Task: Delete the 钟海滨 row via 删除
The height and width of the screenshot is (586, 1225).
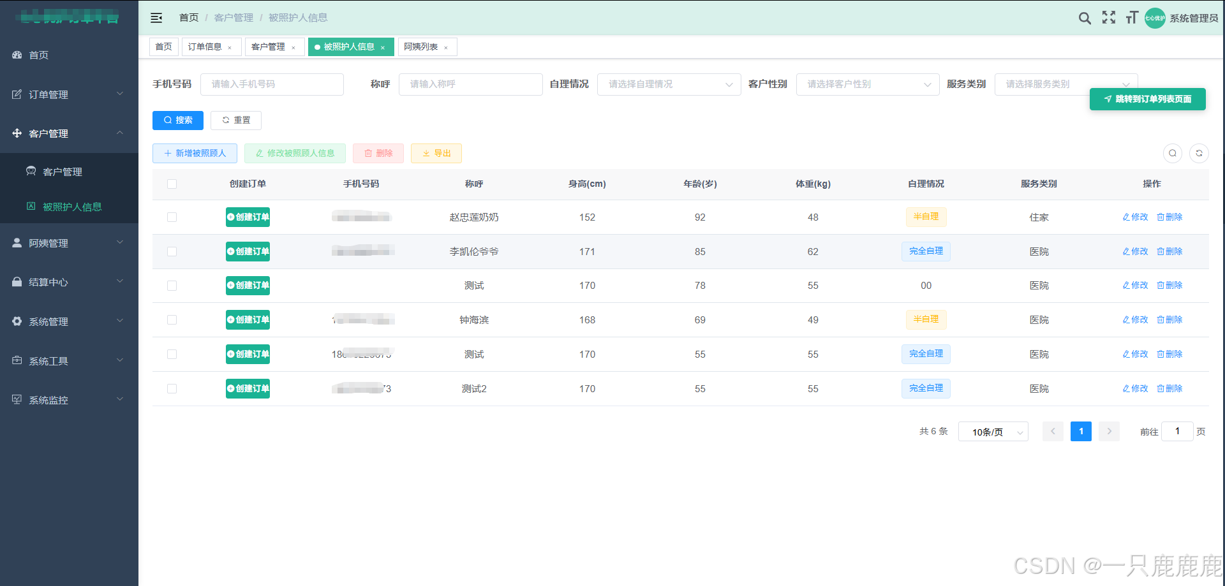Action: coord(1169,319)
